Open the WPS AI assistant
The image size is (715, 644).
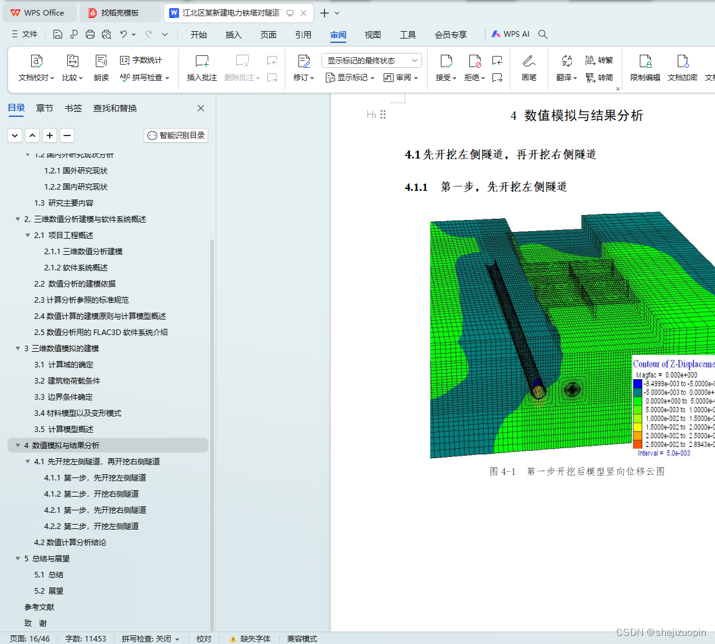click(x=510, y=34)
